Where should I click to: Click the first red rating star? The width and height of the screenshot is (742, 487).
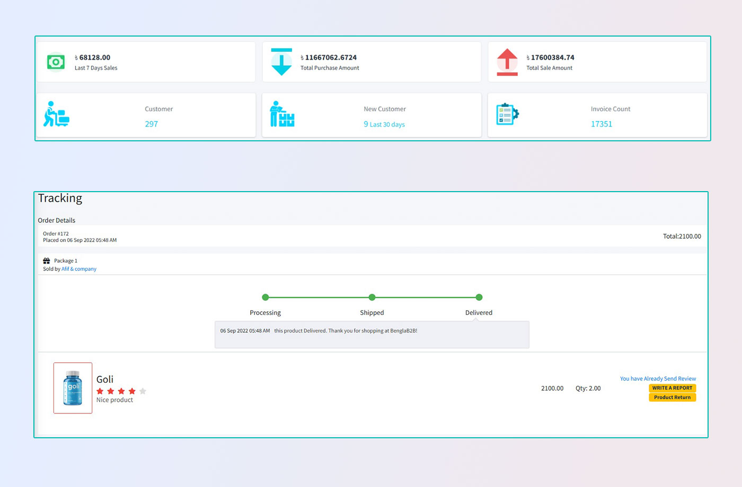100,391
